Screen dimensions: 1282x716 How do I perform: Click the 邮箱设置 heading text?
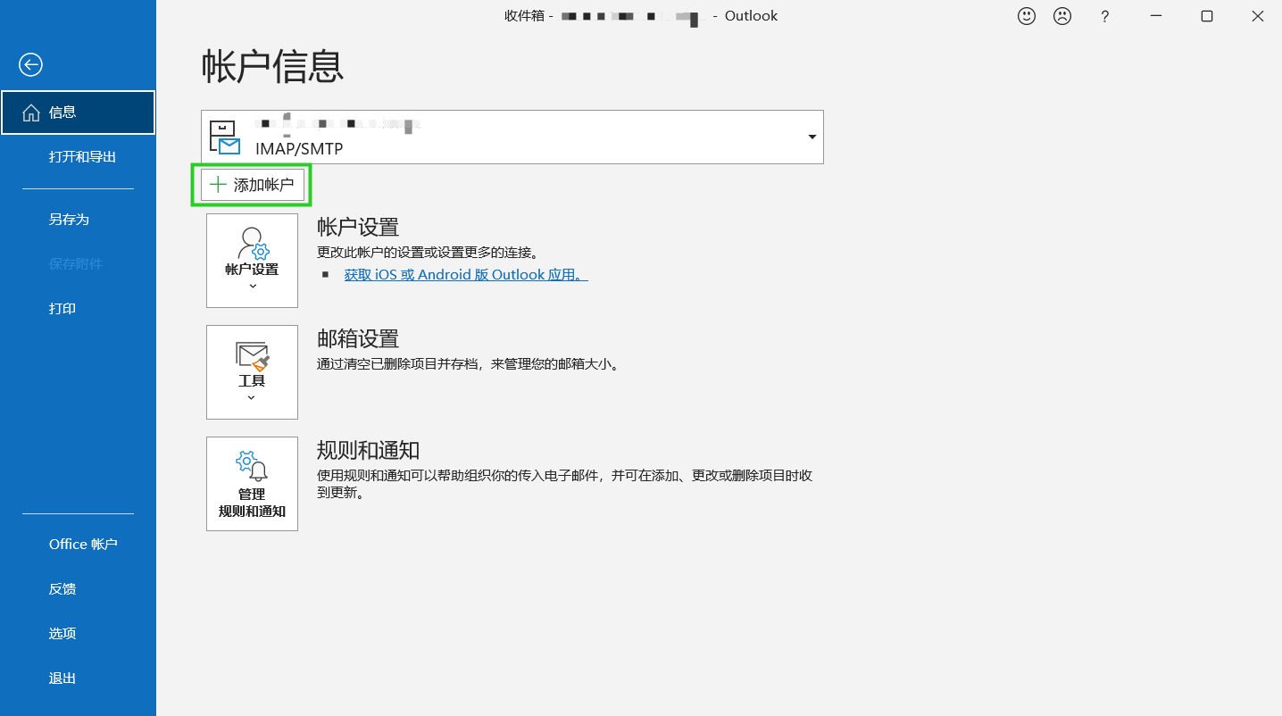click(x=358, y=338)
